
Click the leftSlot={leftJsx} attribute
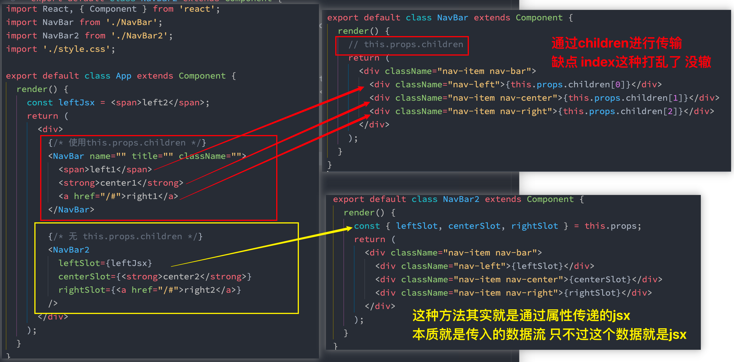pos(105,263)
